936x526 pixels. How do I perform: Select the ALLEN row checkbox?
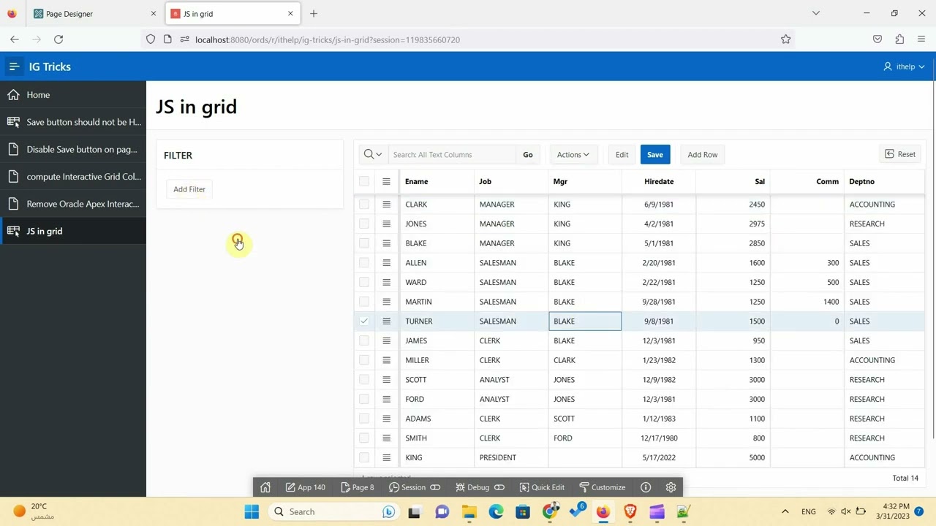tap(364, 263)
